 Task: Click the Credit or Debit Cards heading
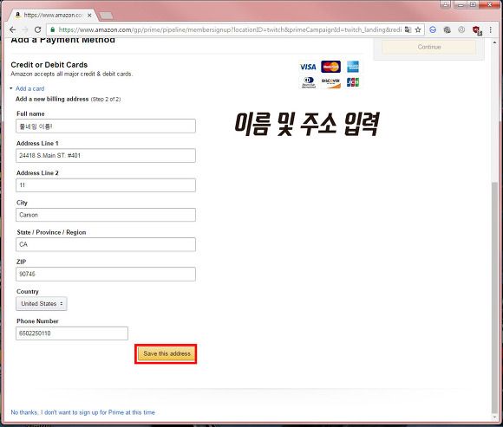(49, 65)
